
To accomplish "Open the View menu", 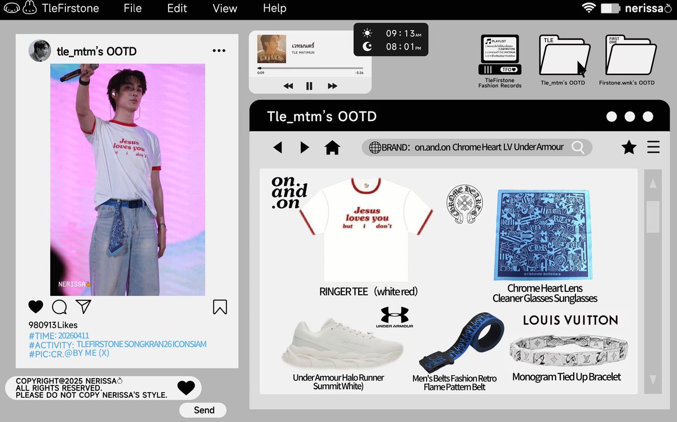I will 225,8.
